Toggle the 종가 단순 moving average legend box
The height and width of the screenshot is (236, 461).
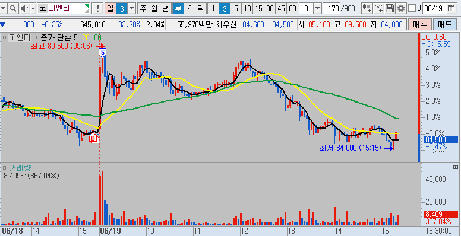35,37
